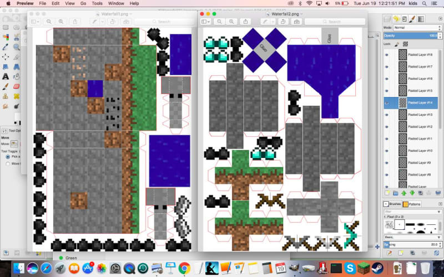
Task: Open Markup Toolbar in Waterfall1.png window
Action: click(126, 22)
